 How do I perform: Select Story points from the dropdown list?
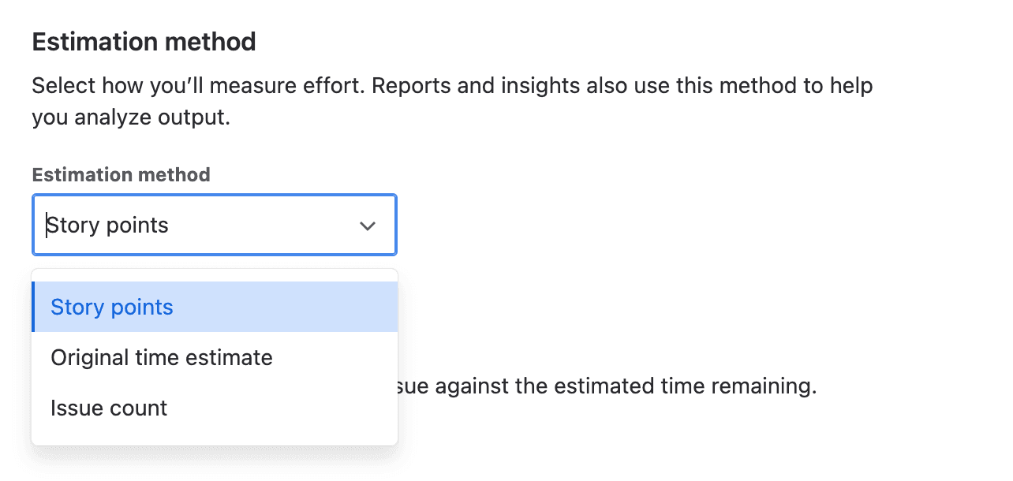[112, 307]
